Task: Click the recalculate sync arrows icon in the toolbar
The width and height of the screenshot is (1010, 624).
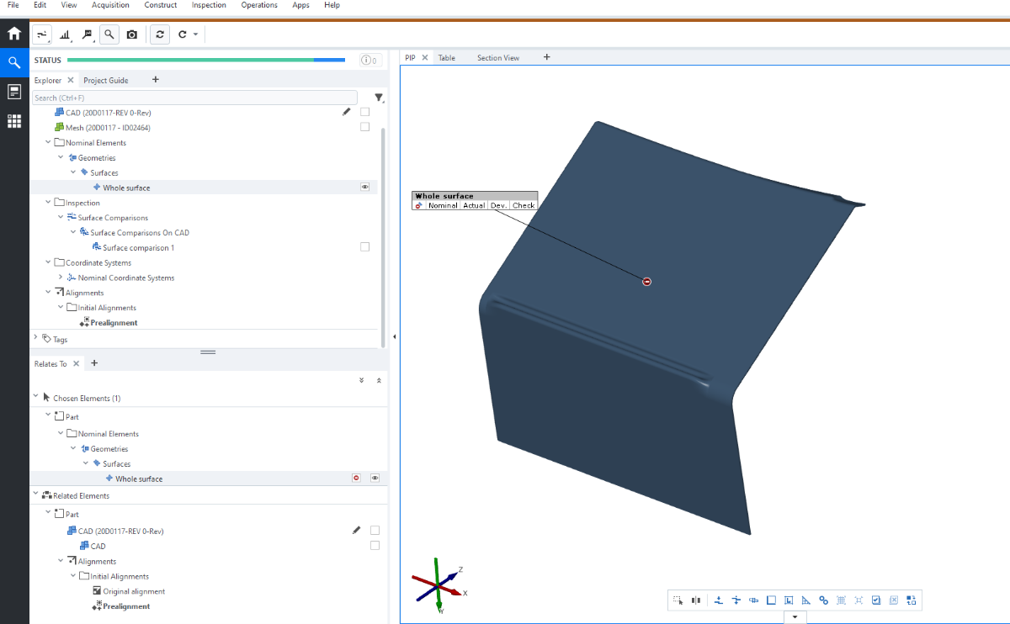Action: click(x=159, y=34)
